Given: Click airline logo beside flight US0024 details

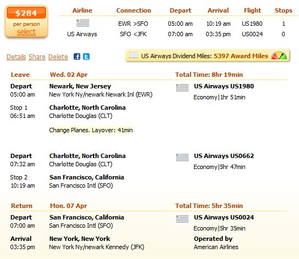Looking at the screenshot, I should pos(182,219).
